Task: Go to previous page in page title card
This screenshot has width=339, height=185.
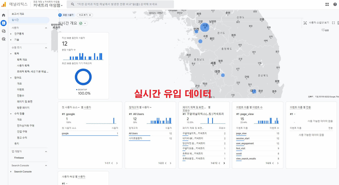Action: (219, 163)
